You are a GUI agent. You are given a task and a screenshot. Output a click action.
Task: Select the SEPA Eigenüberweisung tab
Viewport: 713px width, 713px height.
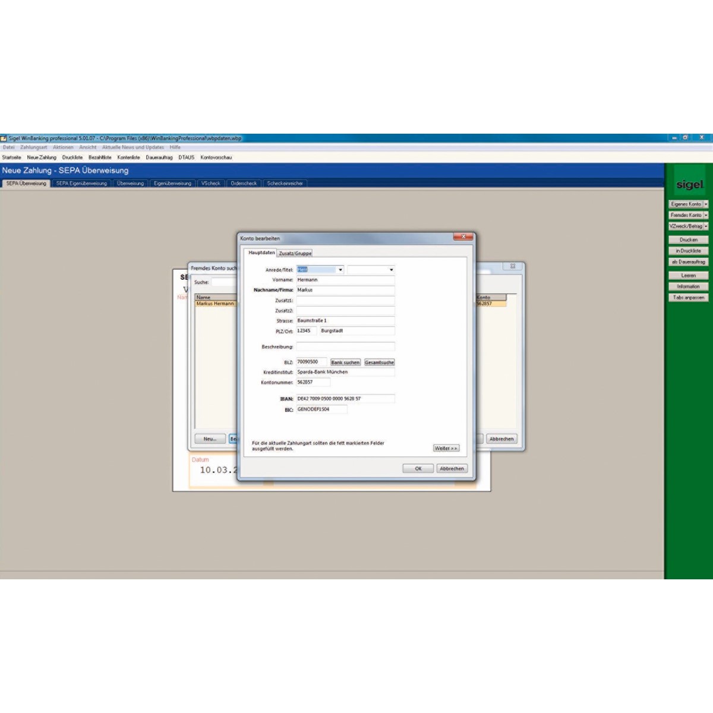pos(81,184)
